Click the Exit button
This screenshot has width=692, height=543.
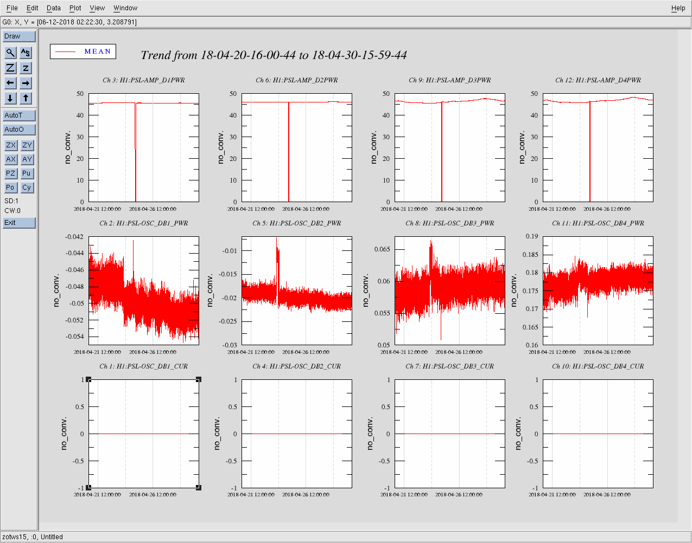(19, 223)
